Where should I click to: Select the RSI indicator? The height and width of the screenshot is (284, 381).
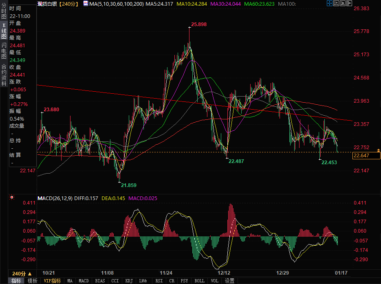159,281
